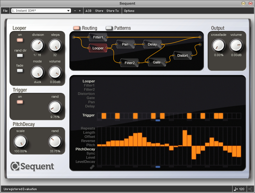Select the Distort routing node
255x193 pixels.
(182, 55)
